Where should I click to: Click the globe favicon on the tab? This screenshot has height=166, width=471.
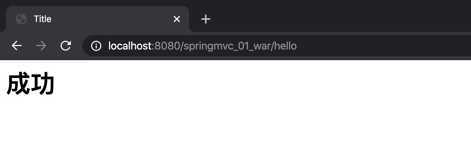click(21, 19)
